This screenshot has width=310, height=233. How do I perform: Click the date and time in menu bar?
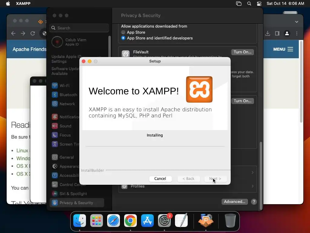285,4
